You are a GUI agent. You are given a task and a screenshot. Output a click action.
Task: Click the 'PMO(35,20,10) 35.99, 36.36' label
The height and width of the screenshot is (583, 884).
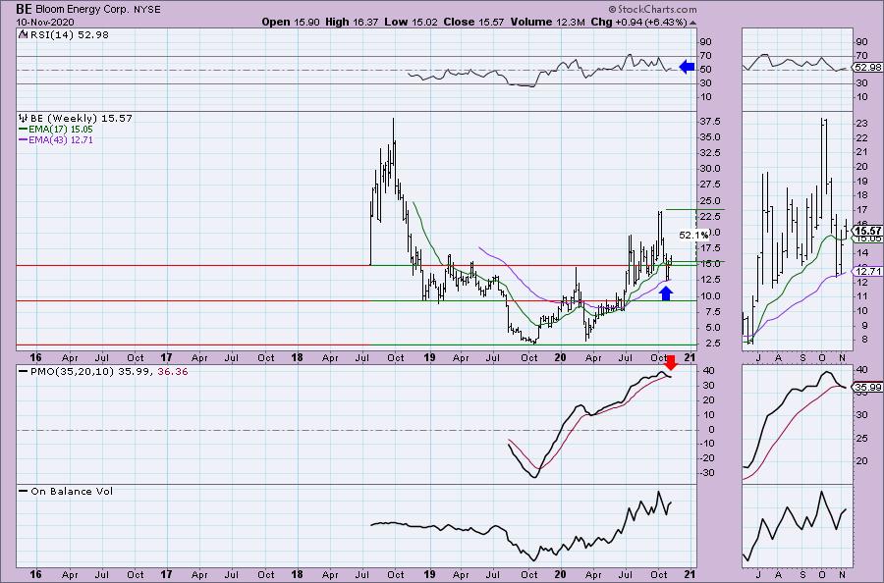[109, 372]
